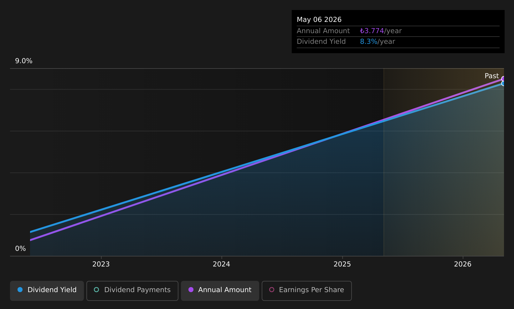Image resolution: width=514 pixels, height=309 pixels.
Task: Click the 2025 x-axis label
Action: [342, 264]
